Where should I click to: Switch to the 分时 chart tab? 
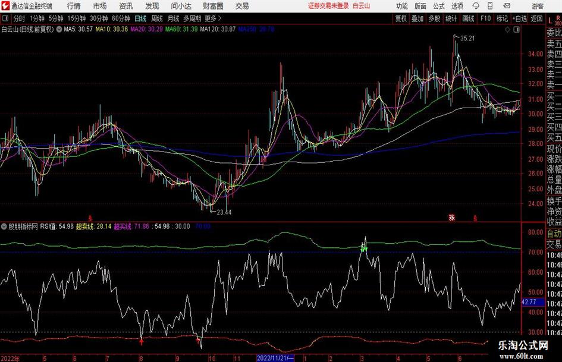coord(19,18)
